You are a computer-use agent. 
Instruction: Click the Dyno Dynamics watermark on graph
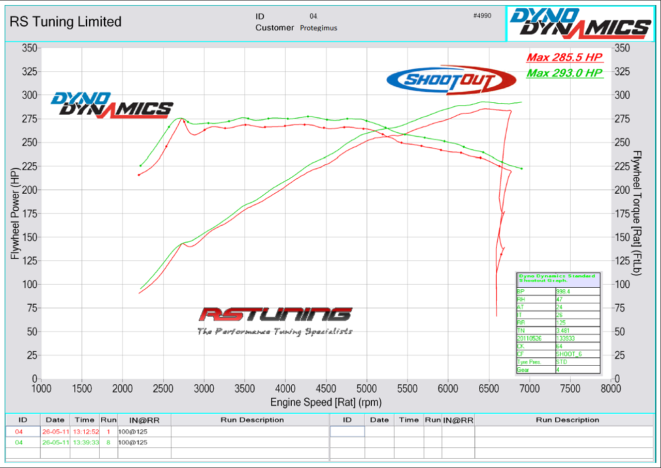112,105
